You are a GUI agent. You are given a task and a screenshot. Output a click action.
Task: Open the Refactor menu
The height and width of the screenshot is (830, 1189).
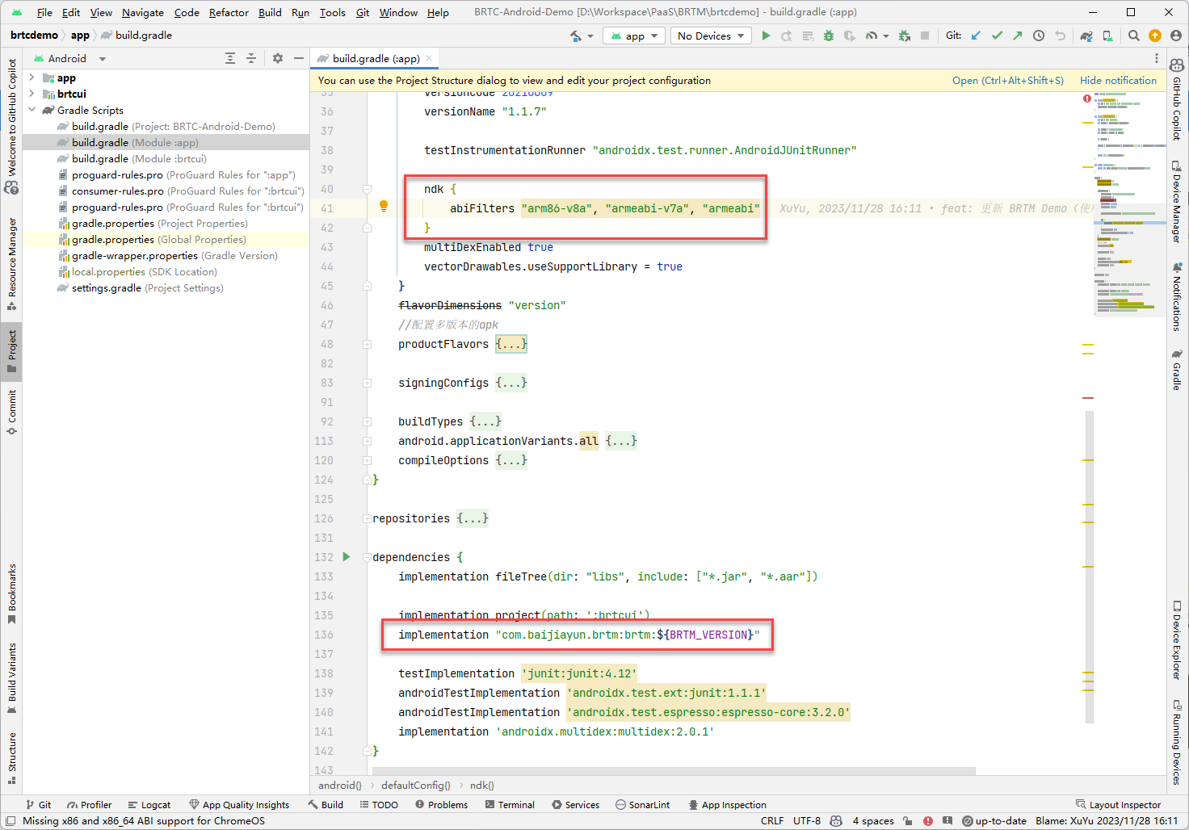(229, 12)
